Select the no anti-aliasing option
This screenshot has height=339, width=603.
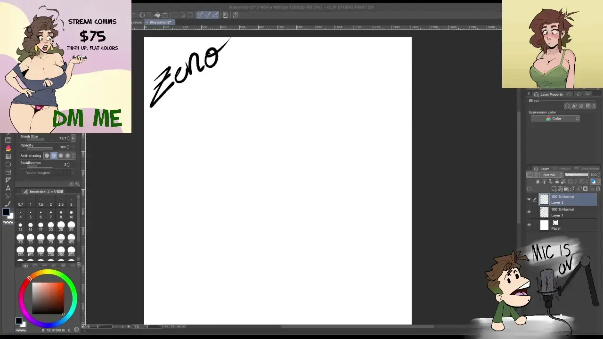coord(47,156)
